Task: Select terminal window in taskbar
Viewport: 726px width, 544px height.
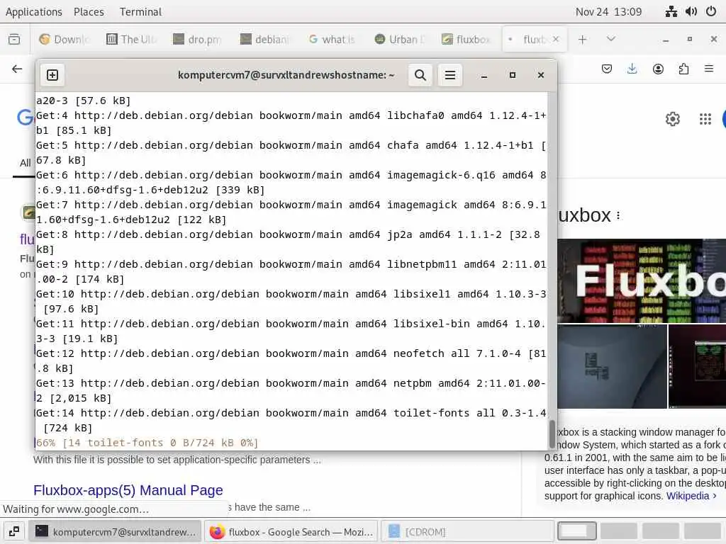Action: 115,531
